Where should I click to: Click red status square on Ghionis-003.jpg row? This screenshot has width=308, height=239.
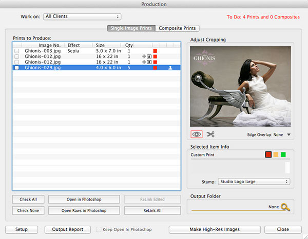click(x=156, y=51)
